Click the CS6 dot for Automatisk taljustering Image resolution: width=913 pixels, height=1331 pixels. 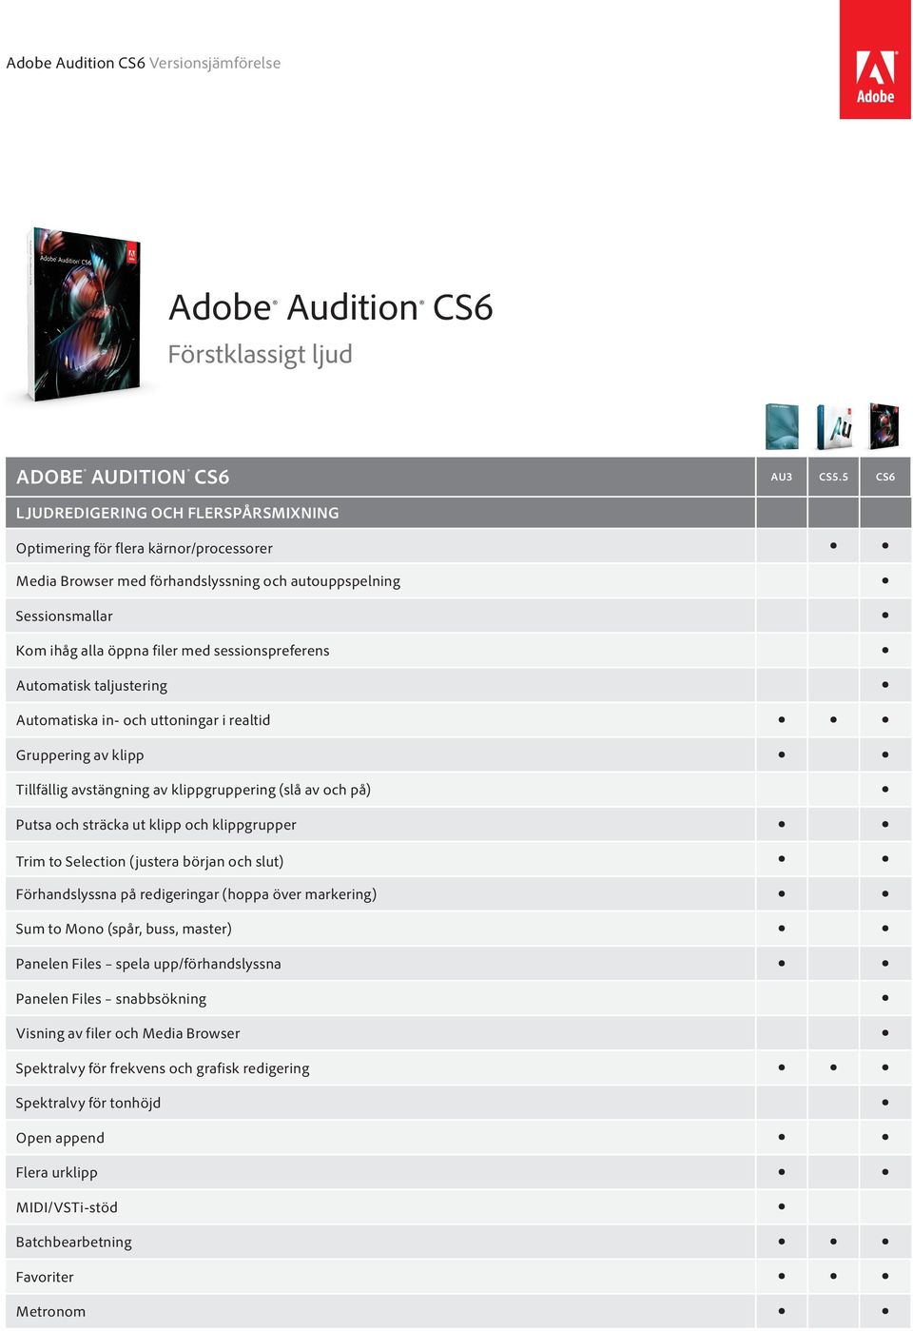point(885,685)
